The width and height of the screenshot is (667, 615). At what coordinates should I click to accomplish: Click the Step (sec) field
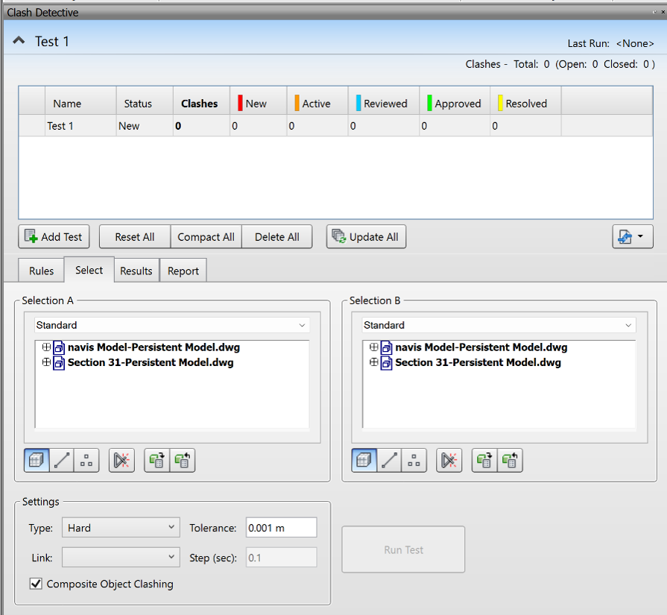[281, 558]
